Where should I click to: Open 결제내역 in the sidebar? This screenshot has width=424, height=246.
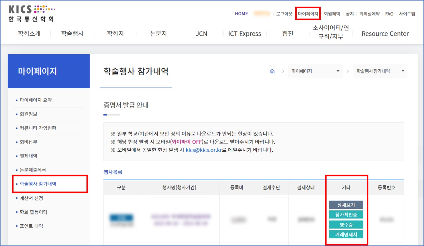point(29,156)
